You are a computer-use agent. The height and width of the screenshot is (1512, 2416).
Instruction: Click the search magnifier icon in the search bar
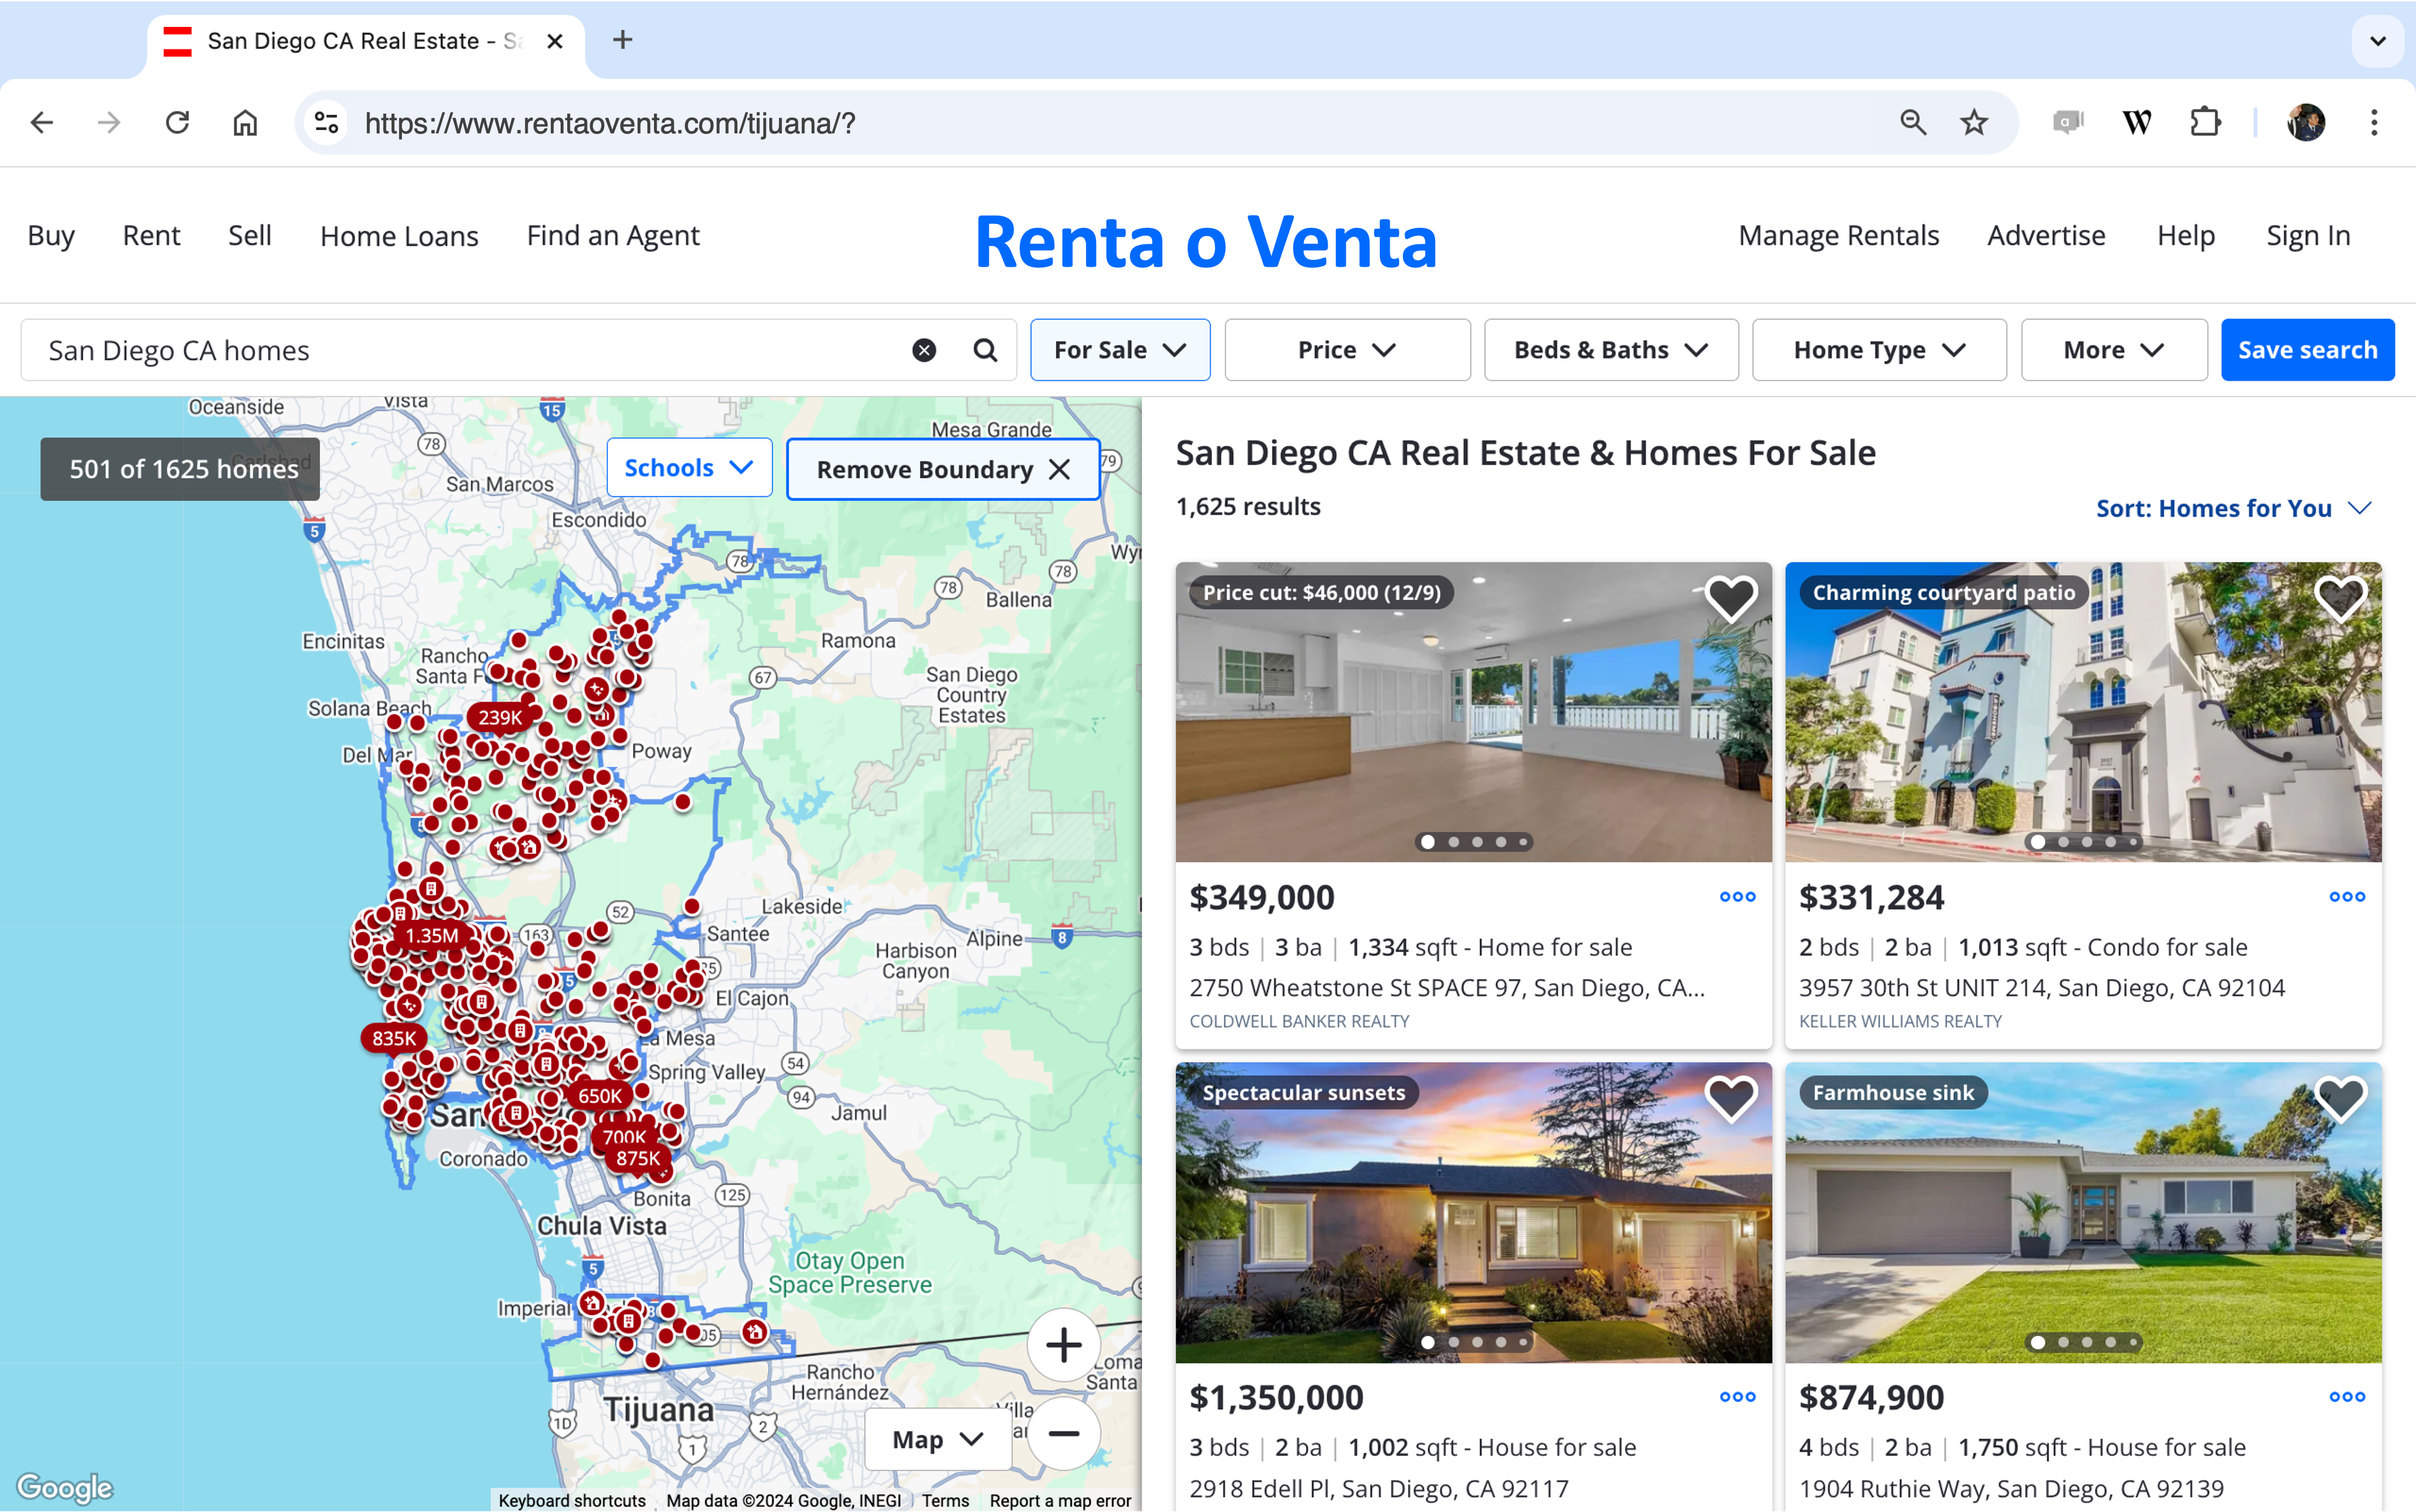click(x=985, y=349)
